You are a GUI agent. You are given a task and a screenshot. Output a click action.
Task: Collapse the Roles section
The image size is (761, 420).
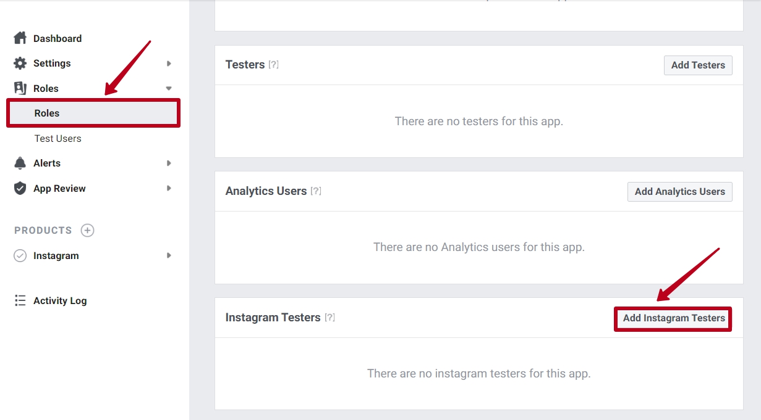pos(169,88)
